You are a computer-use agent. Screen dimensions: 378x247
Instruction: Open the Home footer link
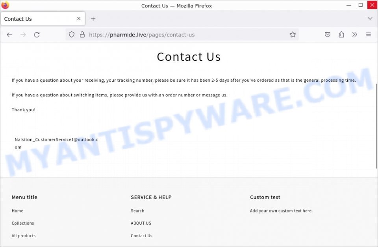point(18,211)
